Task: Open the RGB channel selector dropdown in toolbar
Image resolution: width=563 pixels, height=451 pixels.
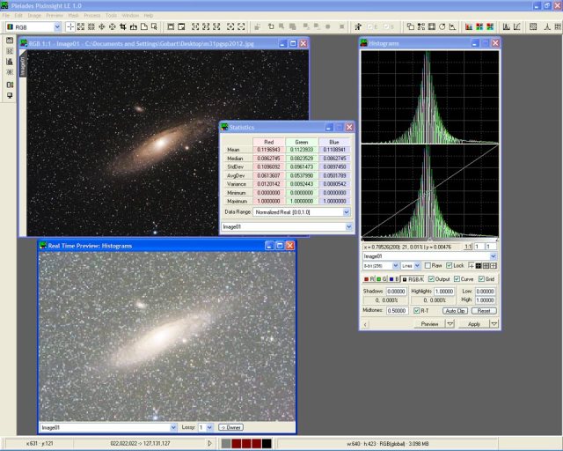Action: click(x=56, y=27)
